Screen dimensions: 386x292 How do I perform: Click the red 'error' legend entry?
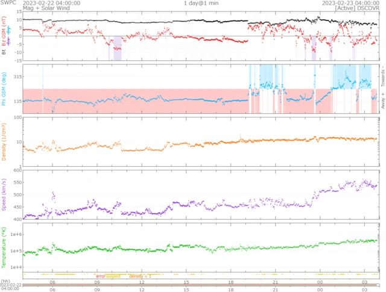click(x=100, y=276)
